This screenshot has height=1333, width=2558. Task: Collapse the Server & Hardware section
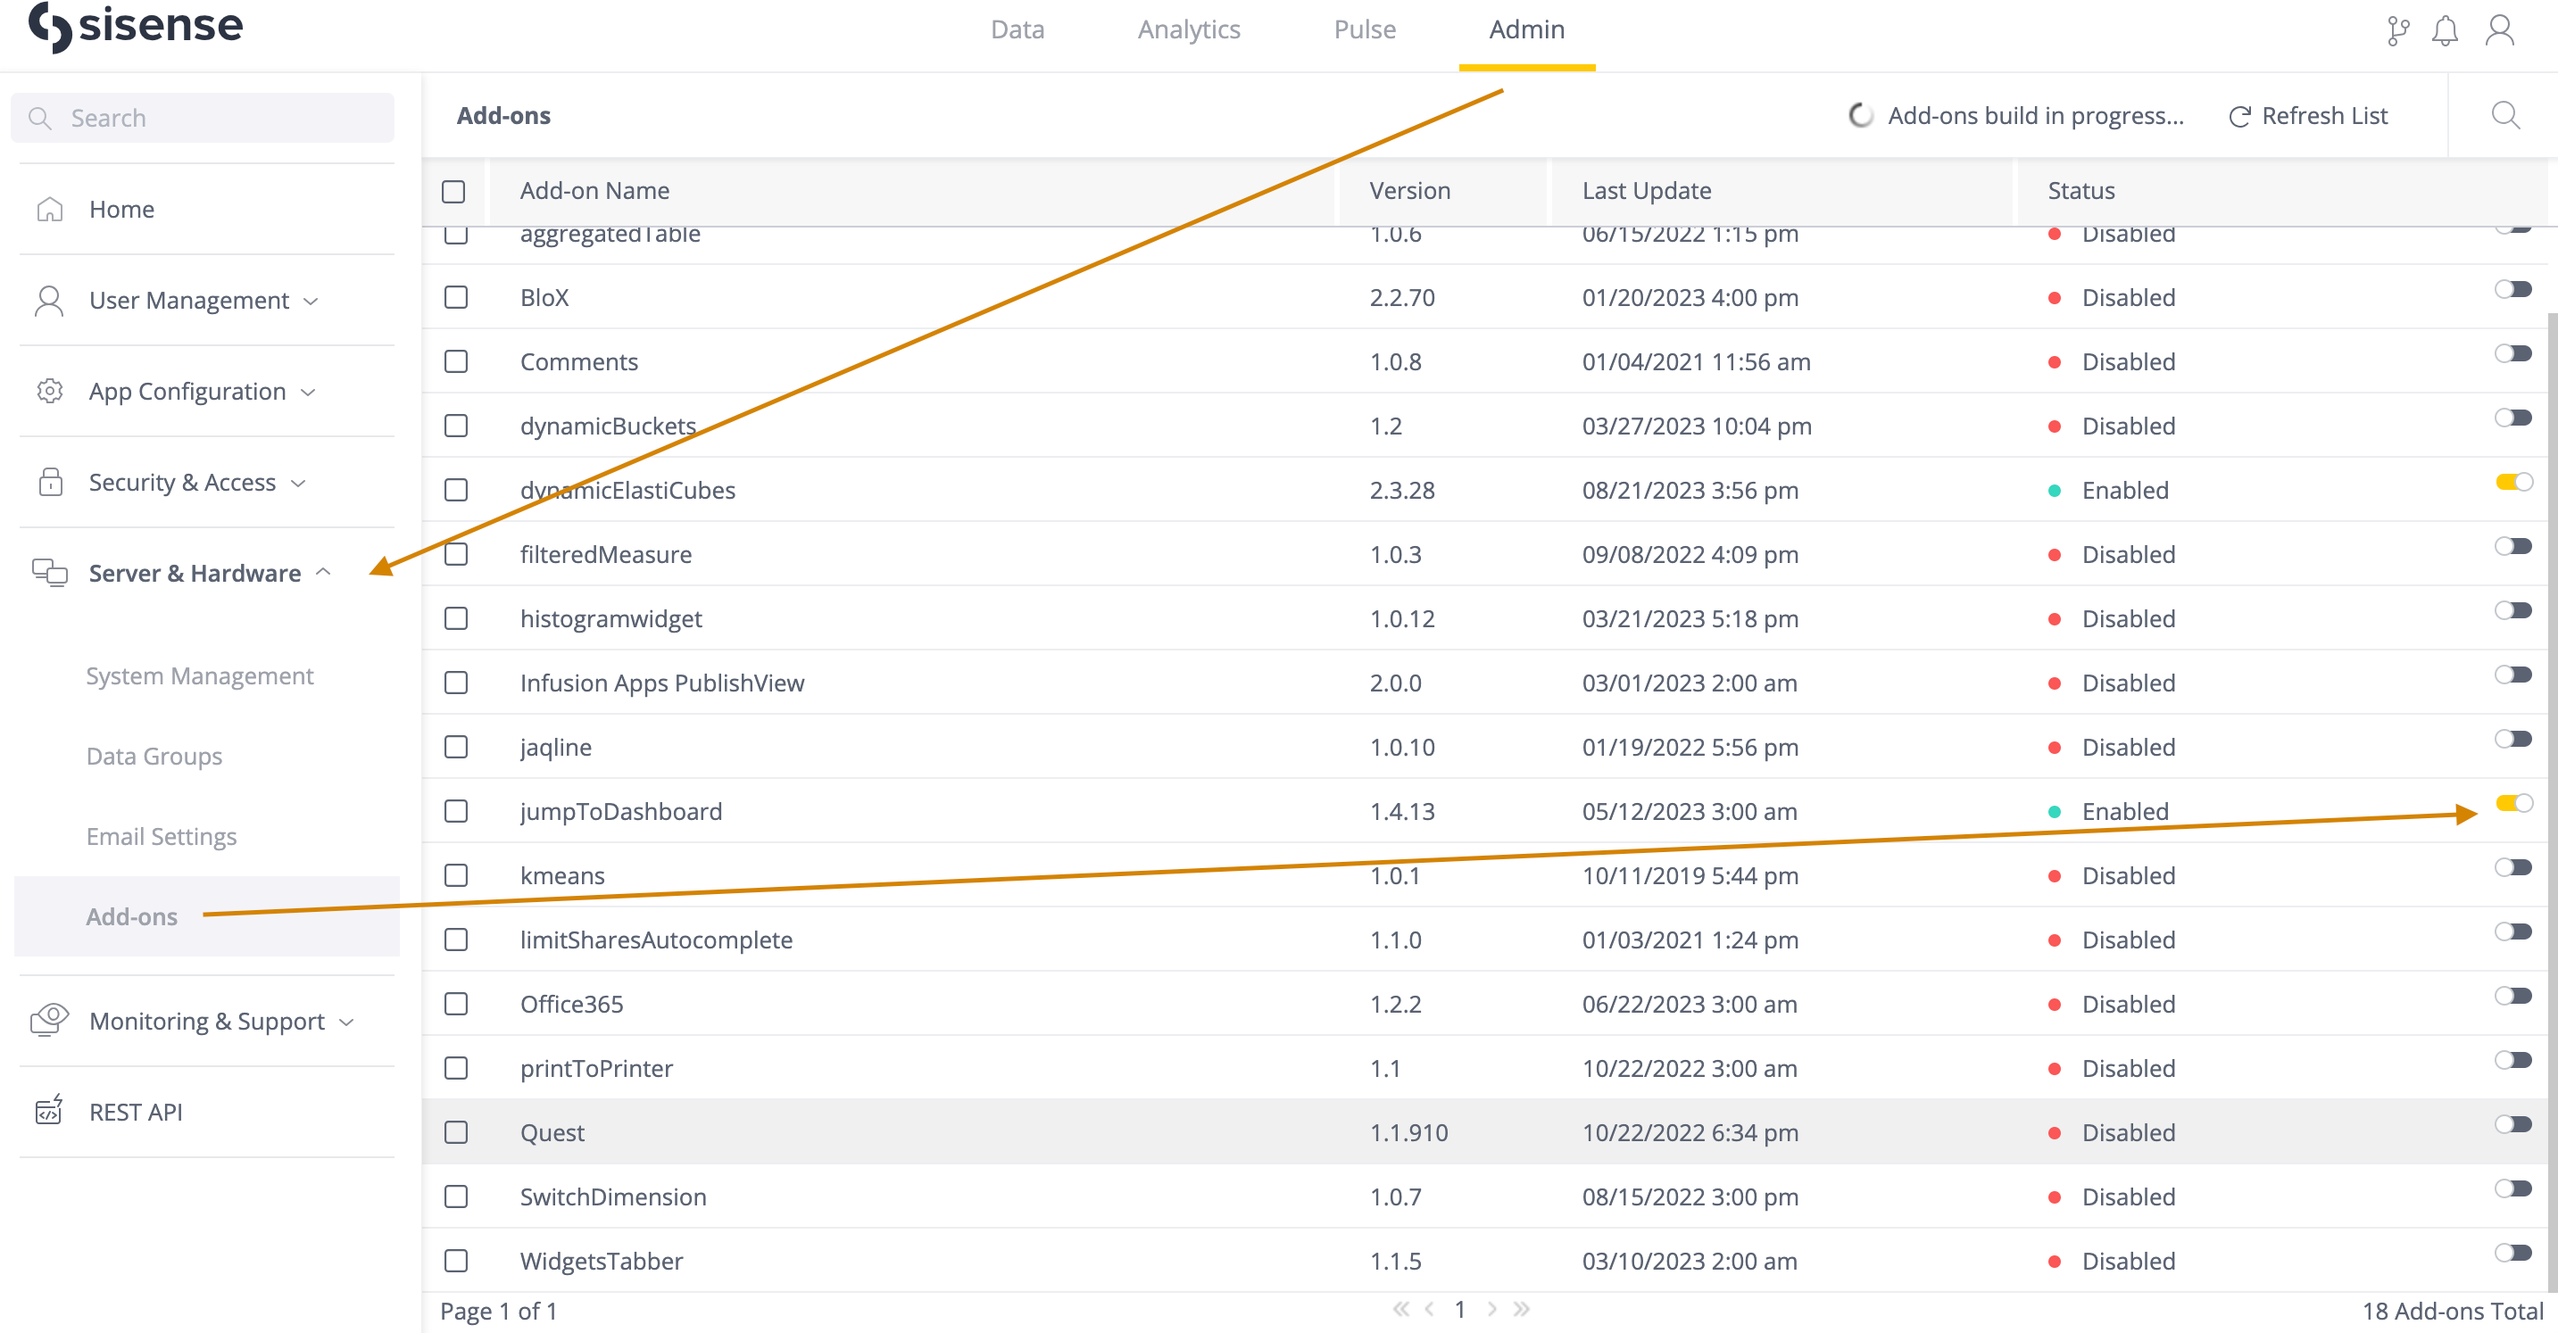point(325,573)
